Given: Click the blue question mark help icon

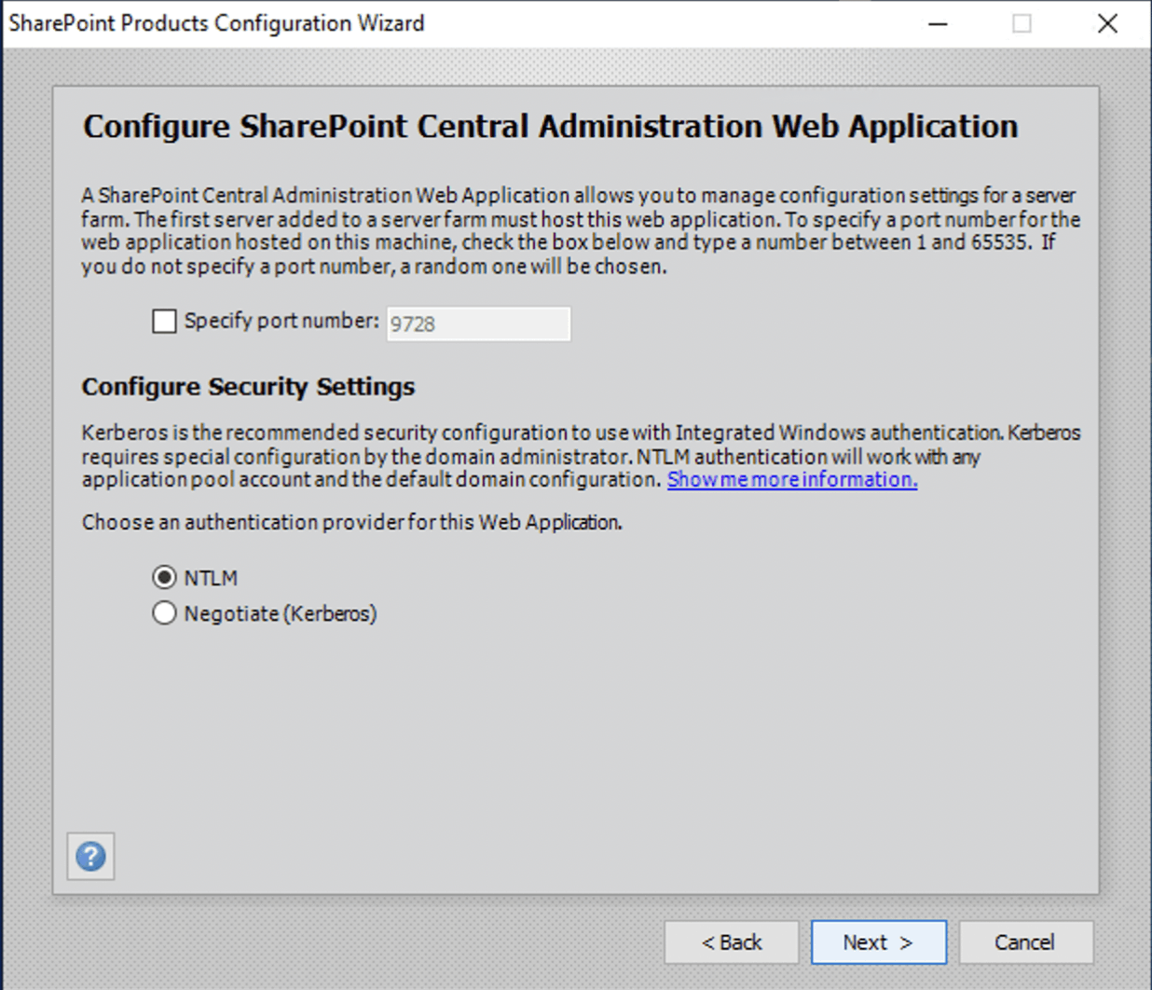Looking at the screenshot, I should click(90, 856).
